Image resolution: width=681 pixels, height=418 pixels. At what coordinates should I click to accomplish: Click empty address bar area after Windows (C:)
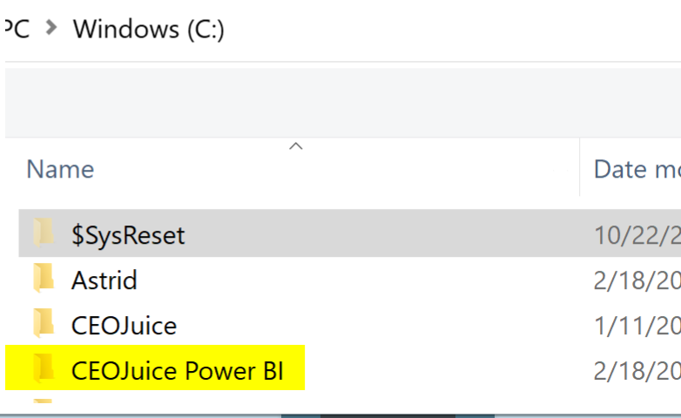coord(452,30)
